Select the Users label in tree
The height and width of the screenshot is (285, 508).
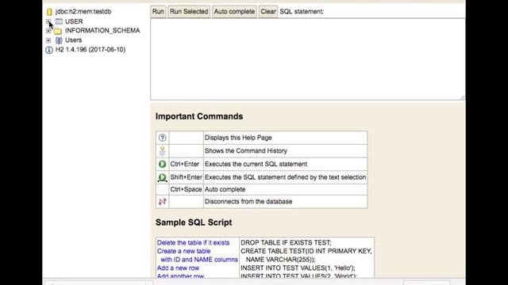coord(73,40)
